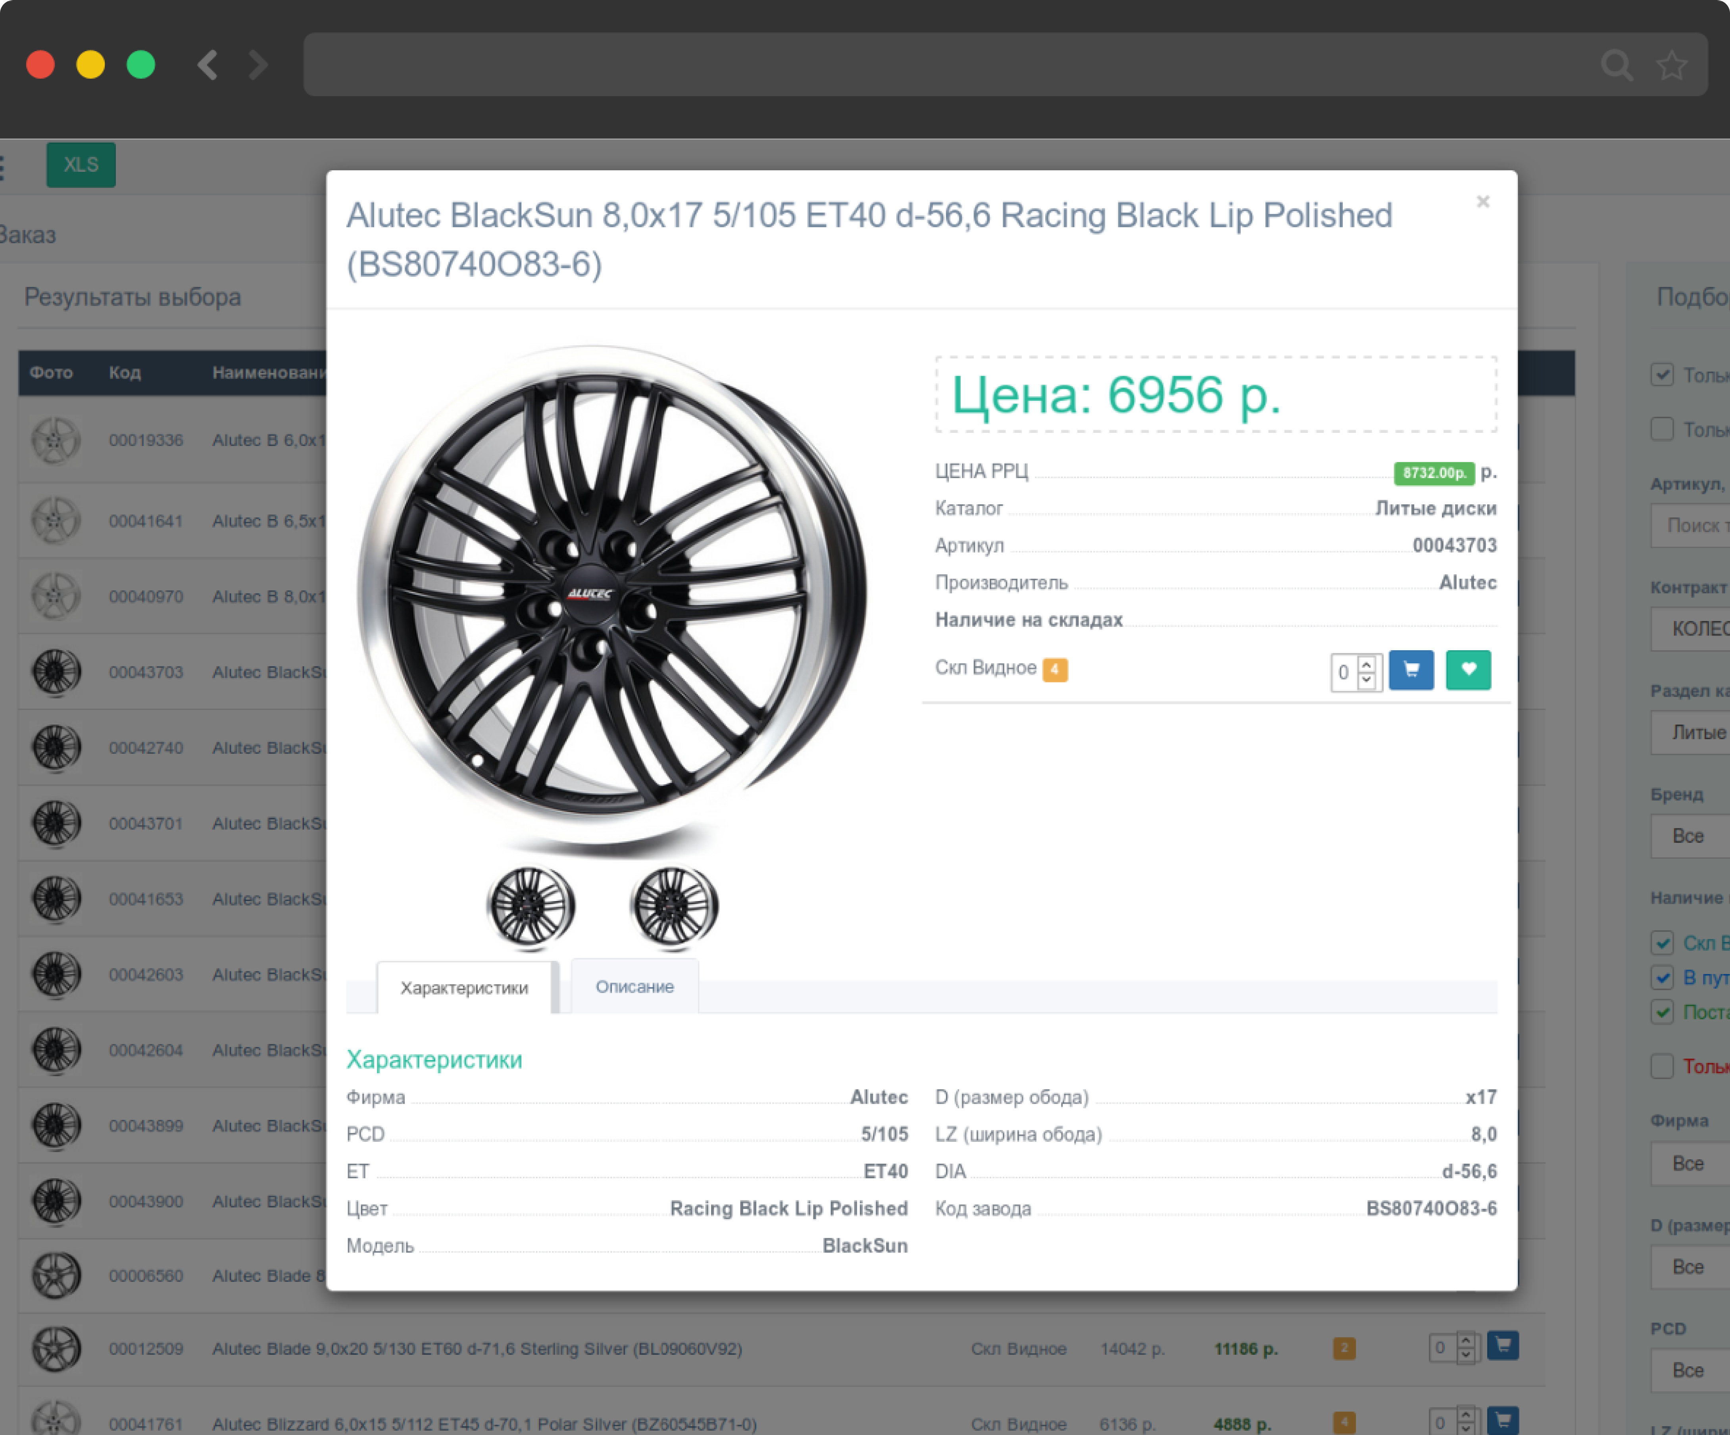
Task: Add Alutec Blade 9,0x20 row to cart
Action: tap(1503, 1346)
